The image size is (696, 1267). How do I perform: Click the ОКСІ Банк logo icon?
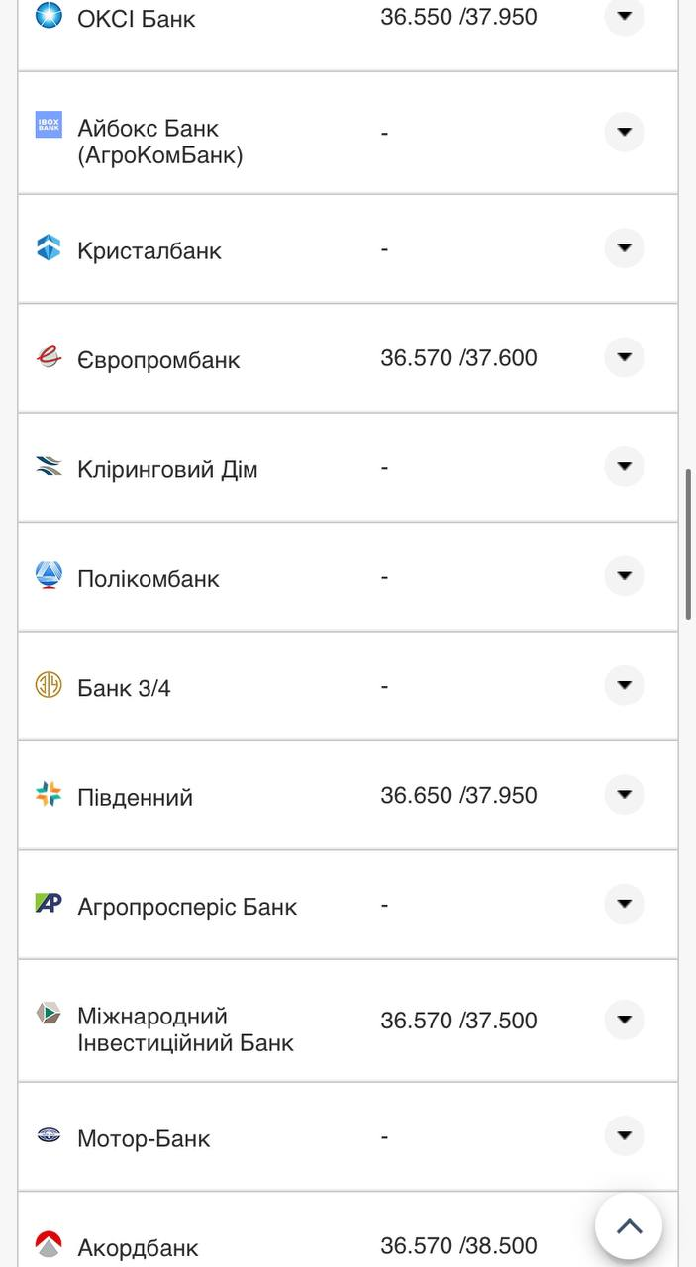(47, 16)
